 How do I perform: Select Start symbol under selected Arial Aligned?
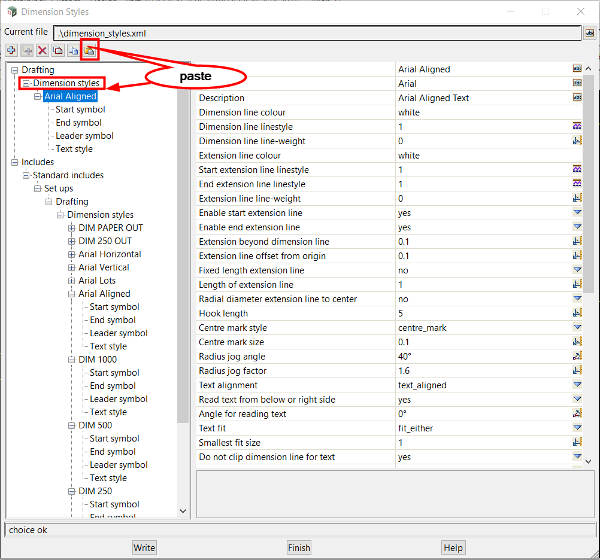80,109
